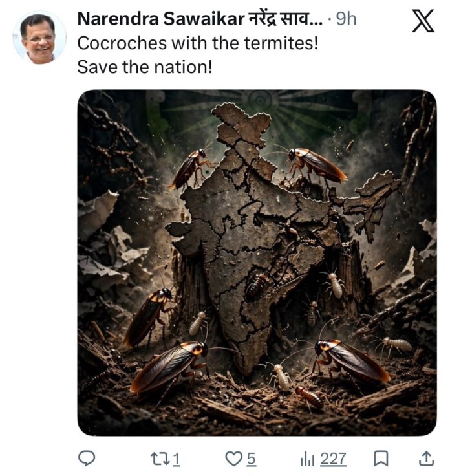
Task: Open view analytics via the bar chart icon
Action: (307, 459)
